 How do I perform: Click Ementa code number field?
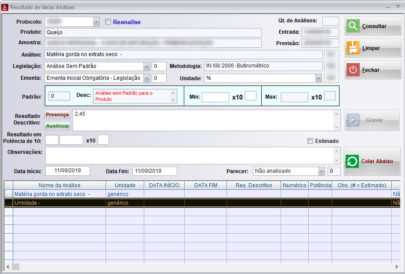(x=159, y=78)
